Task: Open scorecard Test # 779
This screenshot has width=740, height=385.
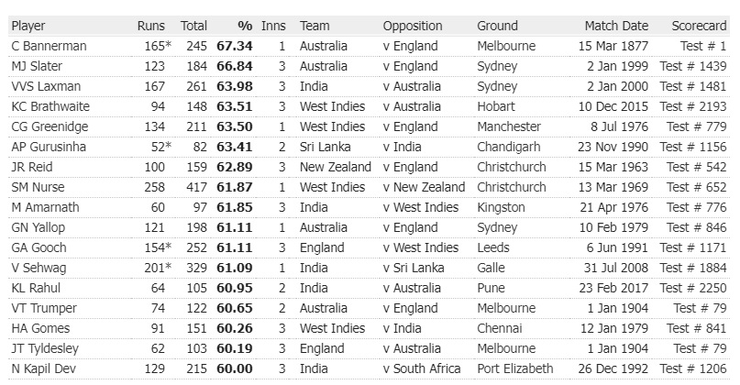Action: [x=696, y=126]
